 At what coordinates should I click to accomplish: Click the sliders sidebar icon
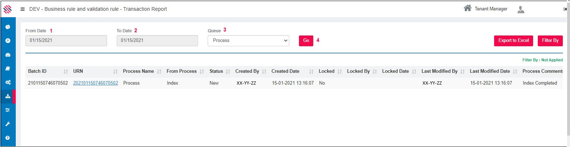[x=8, y=110]
